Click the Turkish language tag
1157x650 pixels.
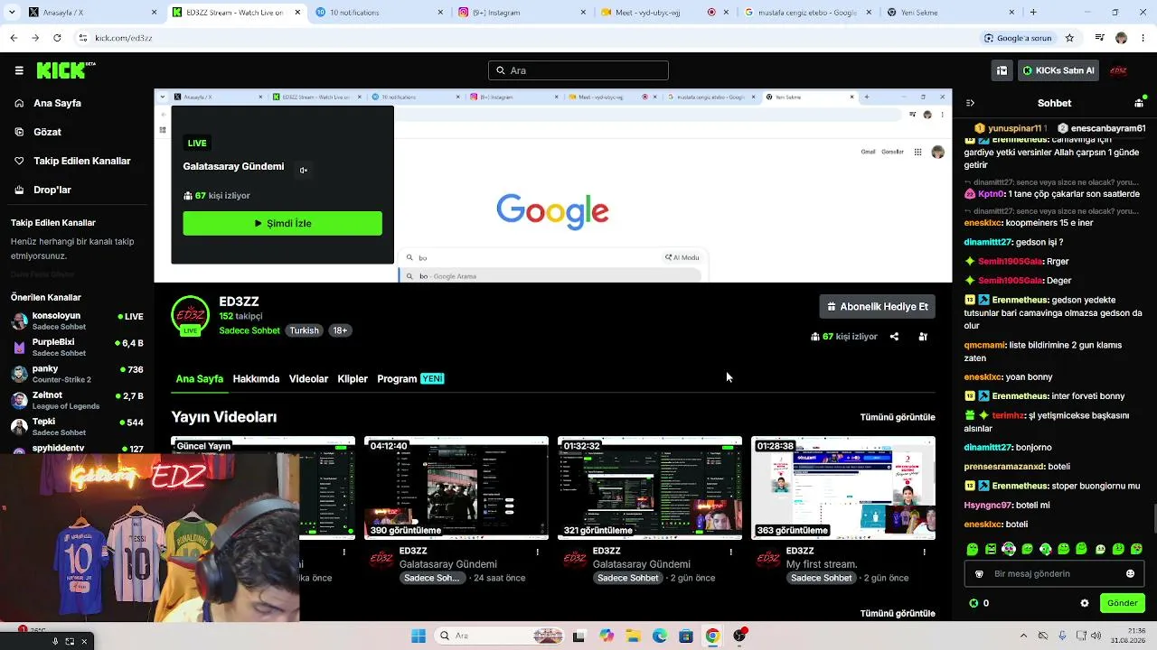tap(304, 330)
